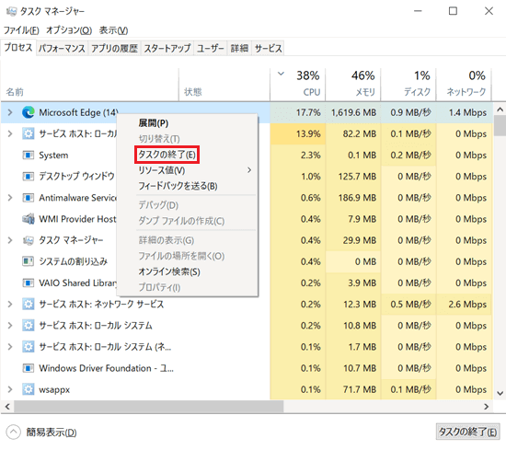Sort by the 状態 column header
Viewport: 506px width, 450px height.
pyautogui.click(x=224, y=85)
